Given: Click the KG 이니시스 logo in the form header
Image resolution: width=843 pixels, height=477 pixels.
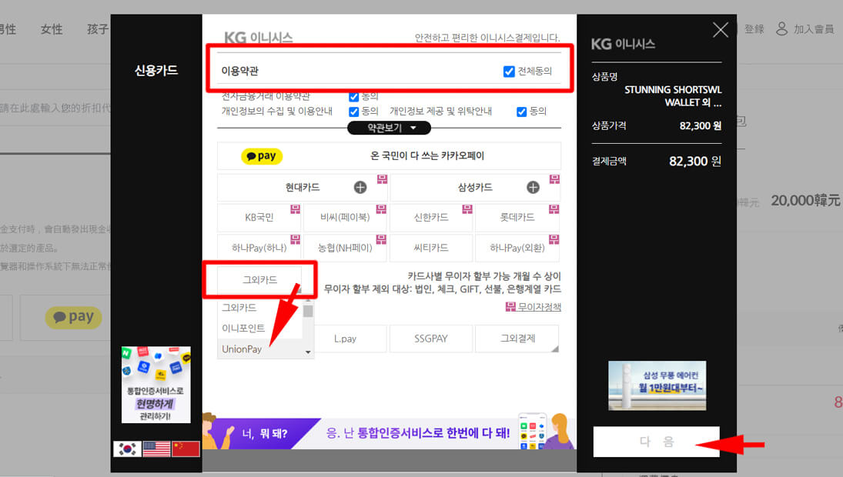Looking at the screenshot, I should point(259,38).
